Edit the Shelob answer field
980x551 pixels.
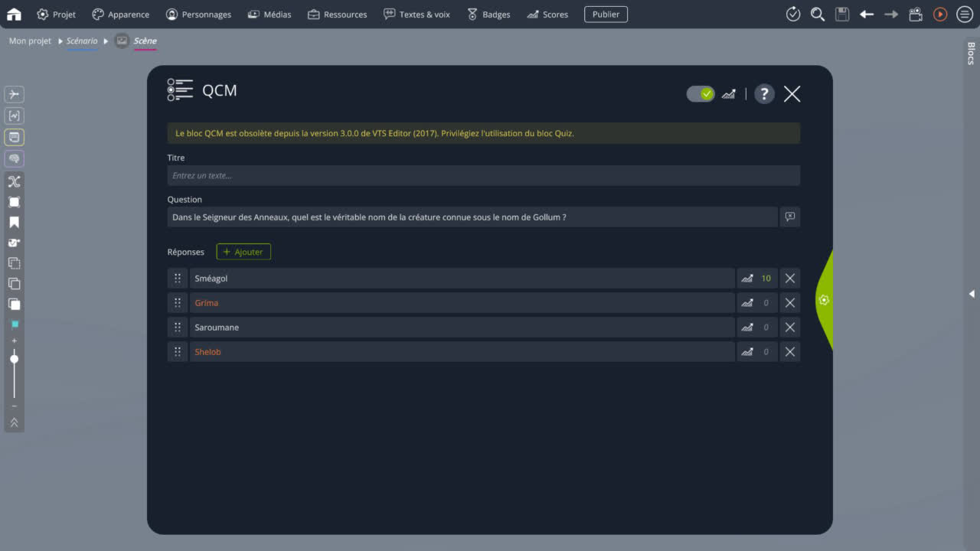coord(462,351)
